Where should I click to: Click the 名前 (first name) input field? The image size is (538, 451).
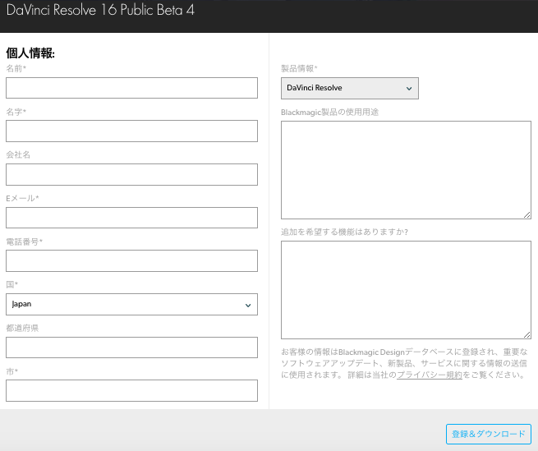131,88
